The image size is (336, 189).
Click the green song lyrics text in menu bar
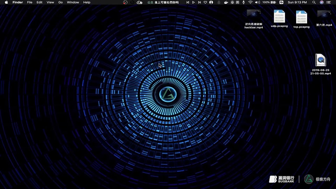click(163, 2)
